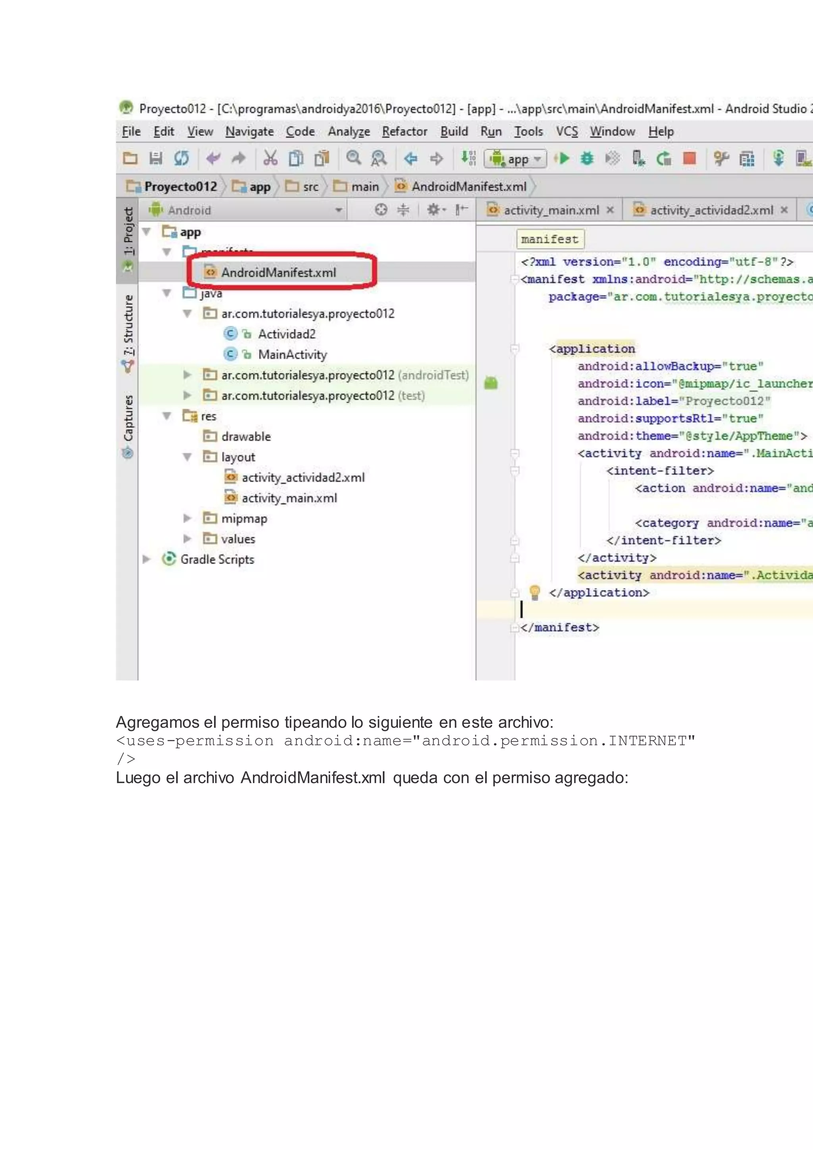Click the Run with Coverage icon
Image resolution: width=813 pixels, height=1150 pixels.
(x=612, y=158)
